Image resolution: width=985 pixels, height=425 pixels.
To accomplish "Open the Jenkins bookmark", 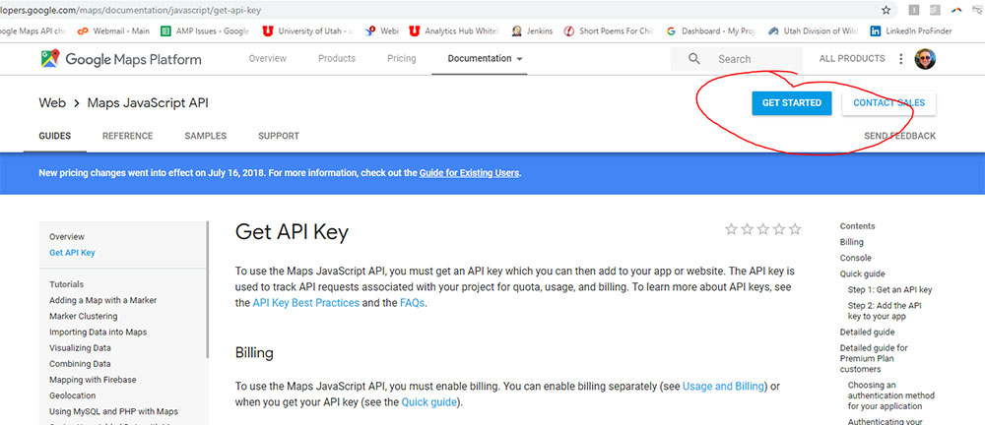I will coord(532,30).
